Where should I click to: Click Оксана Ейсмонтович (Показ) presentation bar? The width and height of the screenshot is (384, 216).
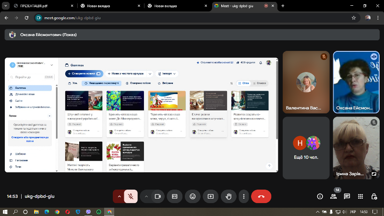192,35
